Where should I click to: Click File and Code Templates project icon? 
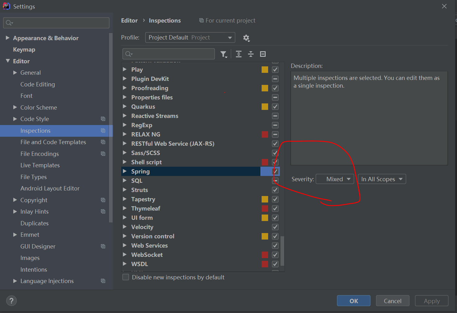pyautogui.click(x=103, y=142)
